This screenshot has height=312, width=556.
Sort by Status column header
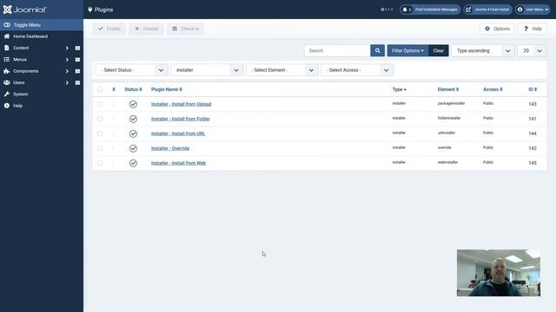(133, 89)
